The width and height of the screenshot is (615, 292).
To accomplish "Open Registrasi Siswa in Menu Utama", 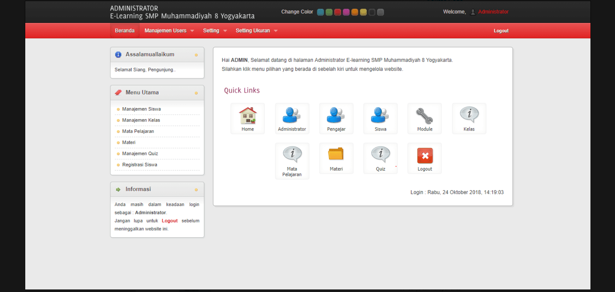I will point(140,165).
